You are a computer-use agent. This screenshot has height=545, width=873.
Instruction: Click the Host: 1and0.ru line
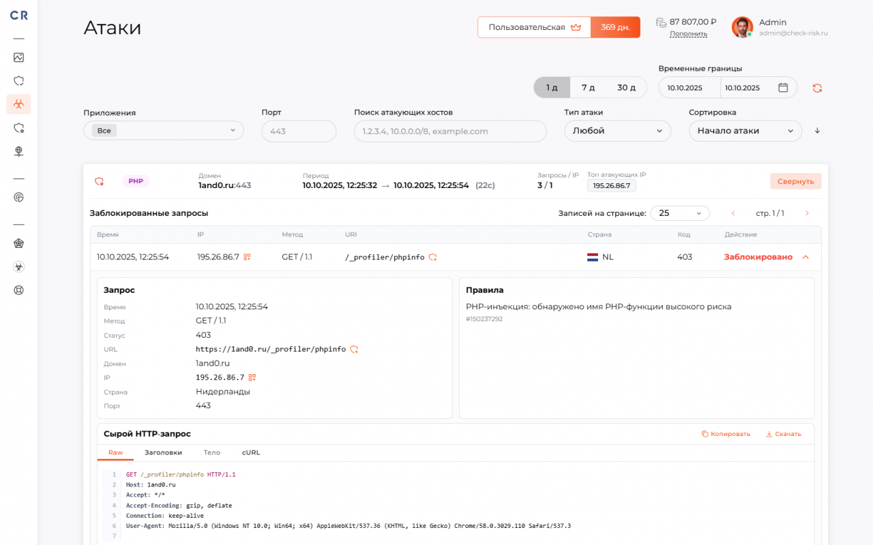(x=151, y=485)
